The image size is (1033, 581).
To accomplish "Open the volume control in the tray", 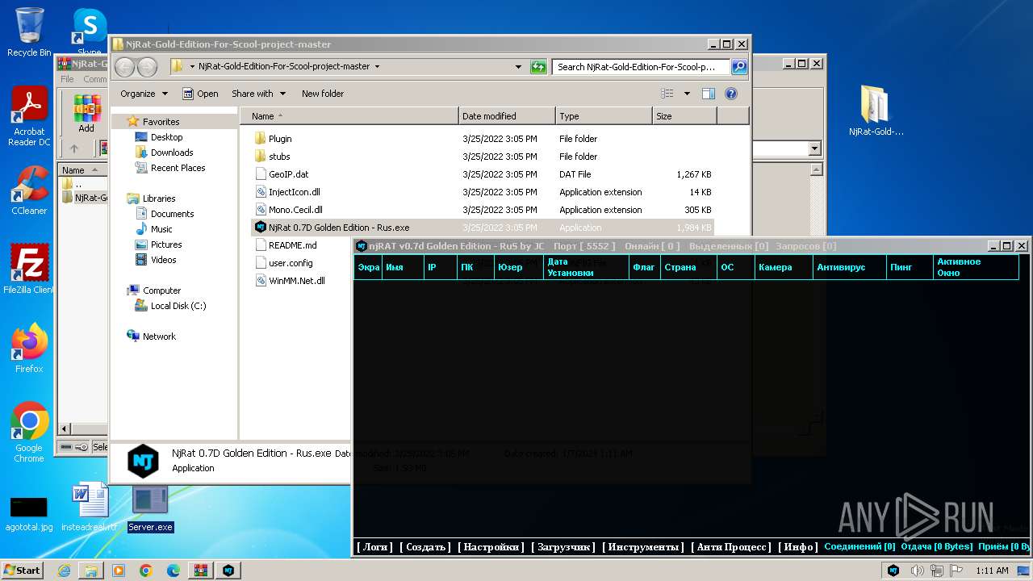I will 918,571.
